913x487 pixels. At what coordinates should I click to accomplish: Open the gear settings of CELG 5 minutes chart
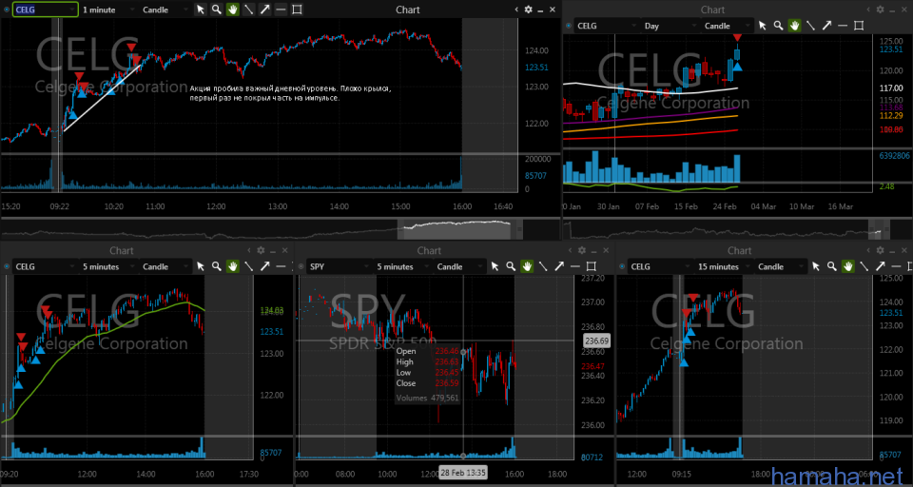[x=261, y=250]
